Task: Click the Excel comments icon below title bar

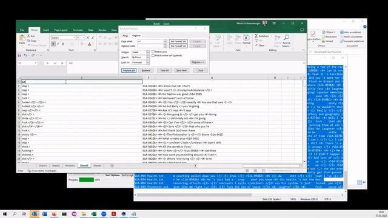Action: tap(302, 30)
